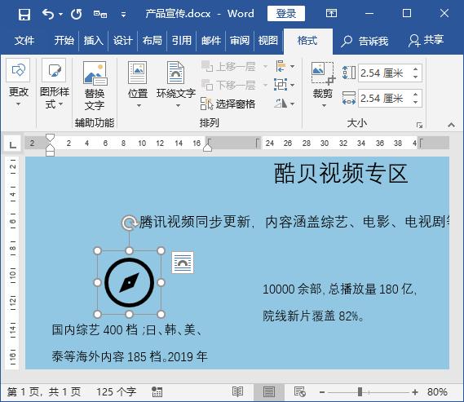This screenshot has width=464, height=402.
Task: Switch to the 布局 tab
Action: pos(152,40)
